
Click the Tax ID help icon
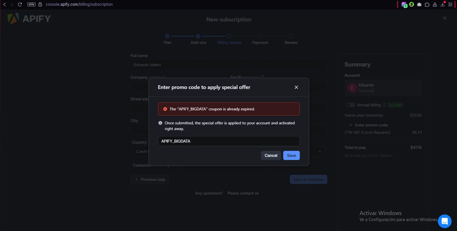[262, 77]
